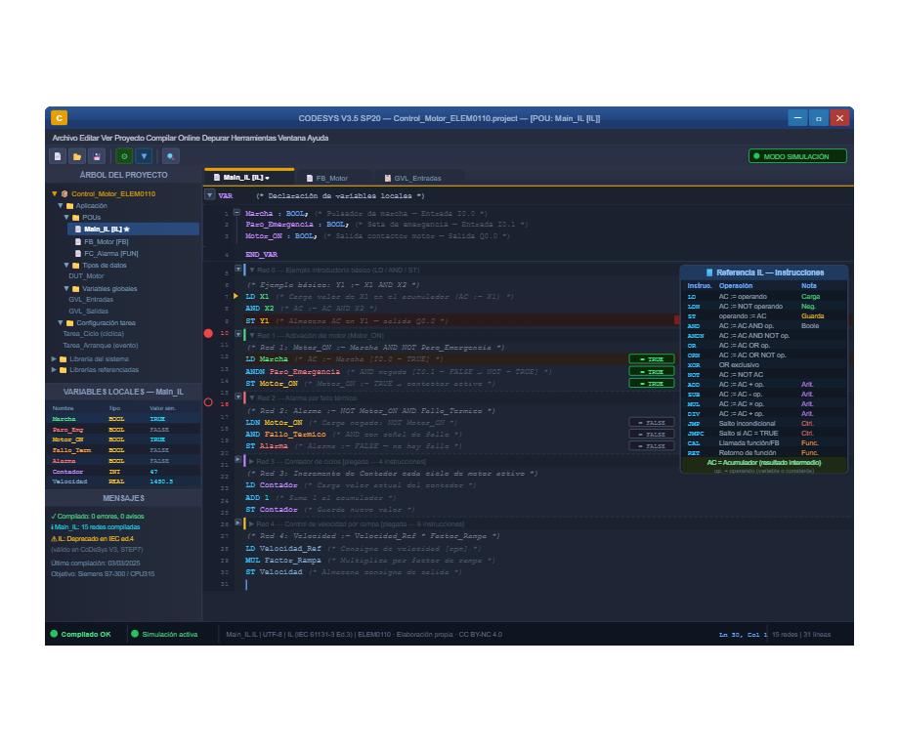This screenshot has width=899, height=752.
Task: Click the folder icon next to Configuración tarea
Action: pos(70,323)
